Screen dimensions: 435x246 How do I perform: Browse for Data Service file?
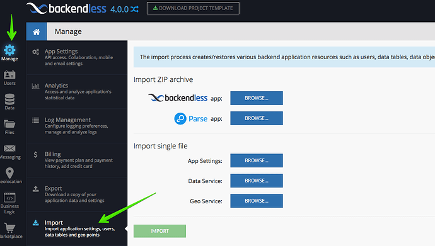[x=257, y=181]
